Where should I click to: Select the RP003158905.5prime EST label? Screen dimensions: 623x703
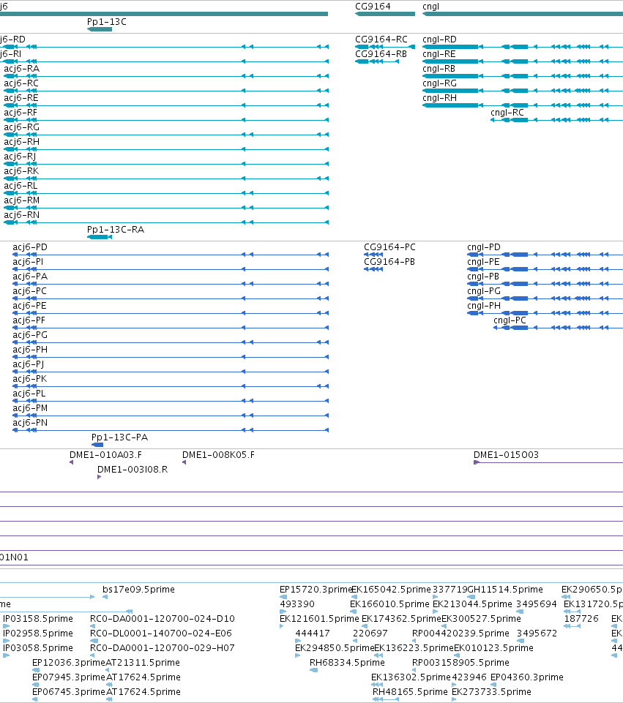(x=460, y=663)
